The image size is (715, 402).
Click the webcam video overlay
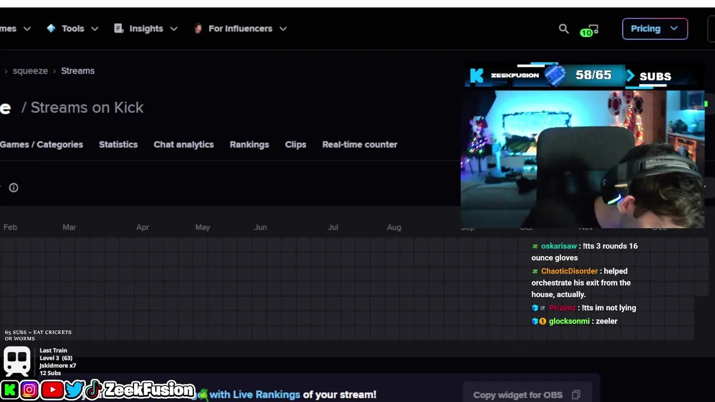tap(583, 159)
